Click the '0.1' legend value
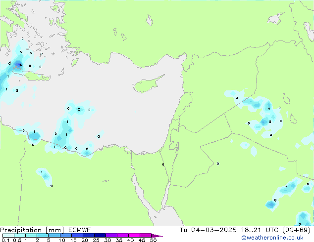This screenshot has width=314, height=242. 5,240
